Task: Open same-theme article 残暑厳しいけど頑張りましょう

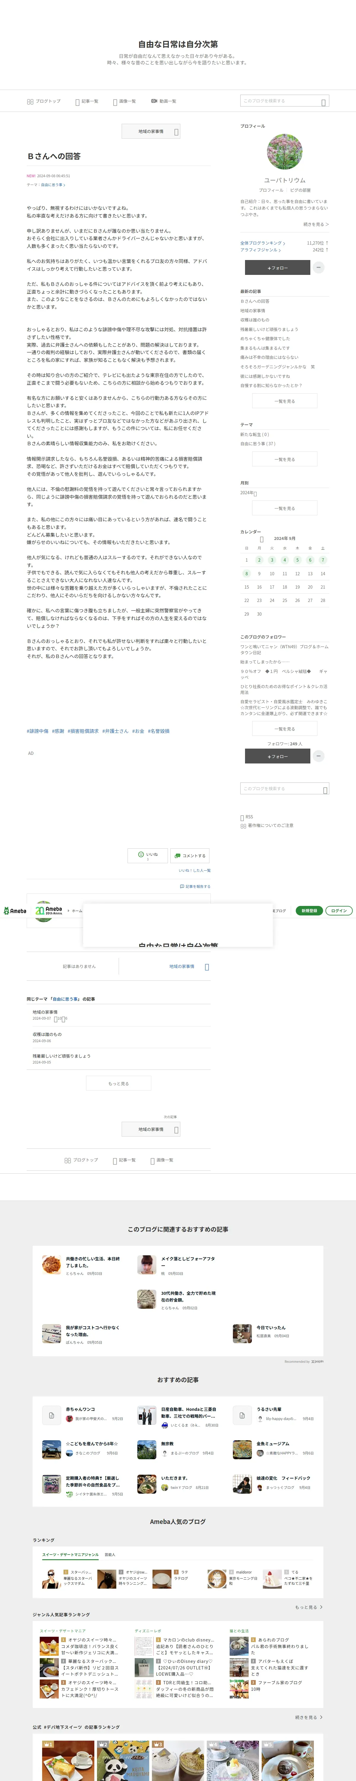Action: [x=61, y=1056]
